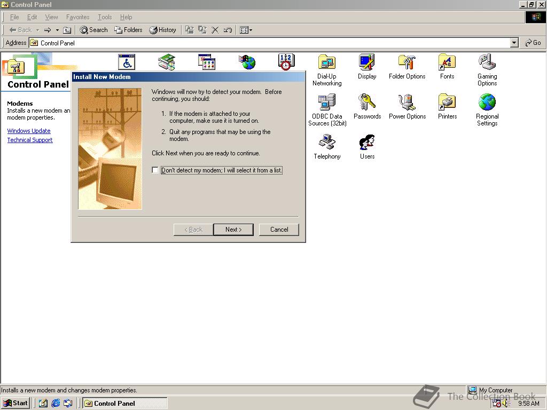Screen dimensions: 547x410
Task: Open Gaming Options joystick icon
Action: [x=487, y=70]
